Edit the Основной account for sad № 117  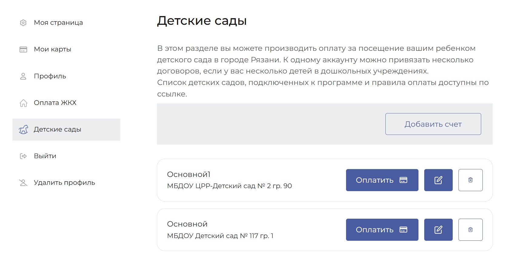click(x=438, y=230)
